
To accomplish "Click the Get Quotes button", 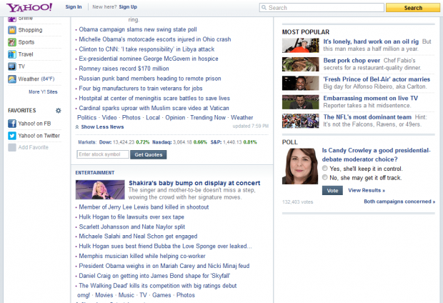I will click(149, 154).
